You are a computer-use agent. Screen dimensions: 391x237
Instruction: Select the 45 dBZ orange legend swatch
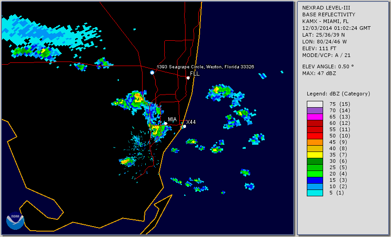pos(315,142)
